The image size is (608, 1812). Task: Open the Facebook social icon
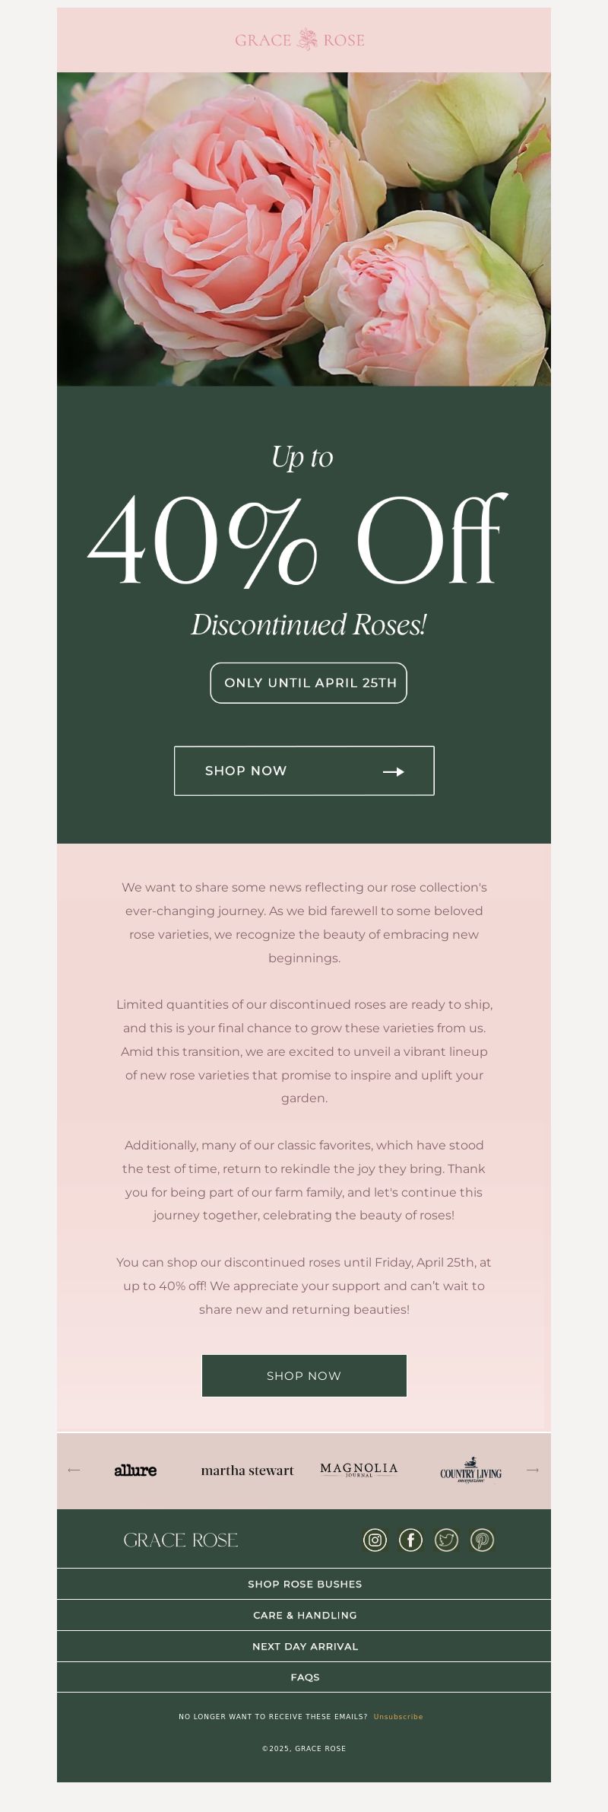(x=410, y=1540)
